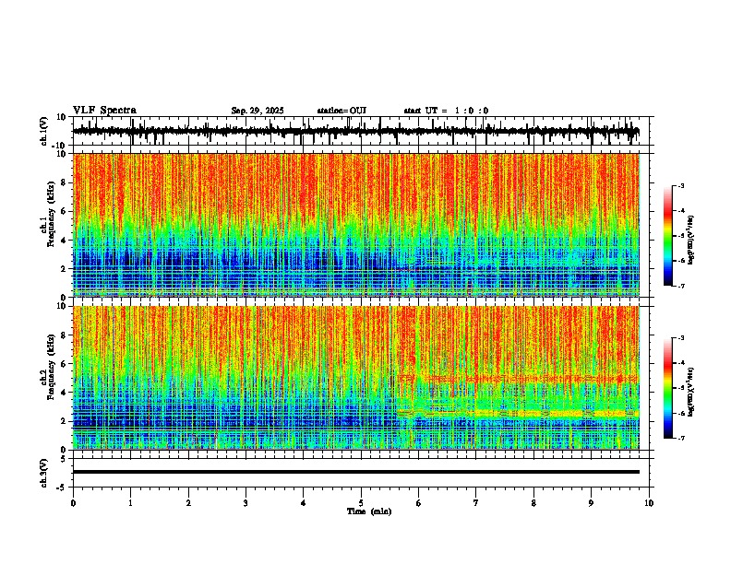The width and height of the screenshot is (731, 564).
Task: Click the ch.1(V) waveform trace panel
Action: (361, 131)
